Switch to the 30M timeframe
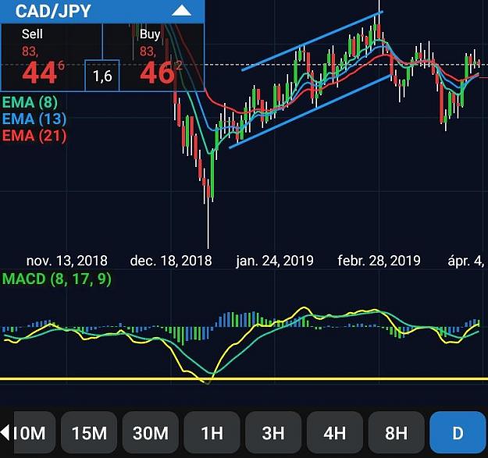488x458 pixels. coord(151,432)
